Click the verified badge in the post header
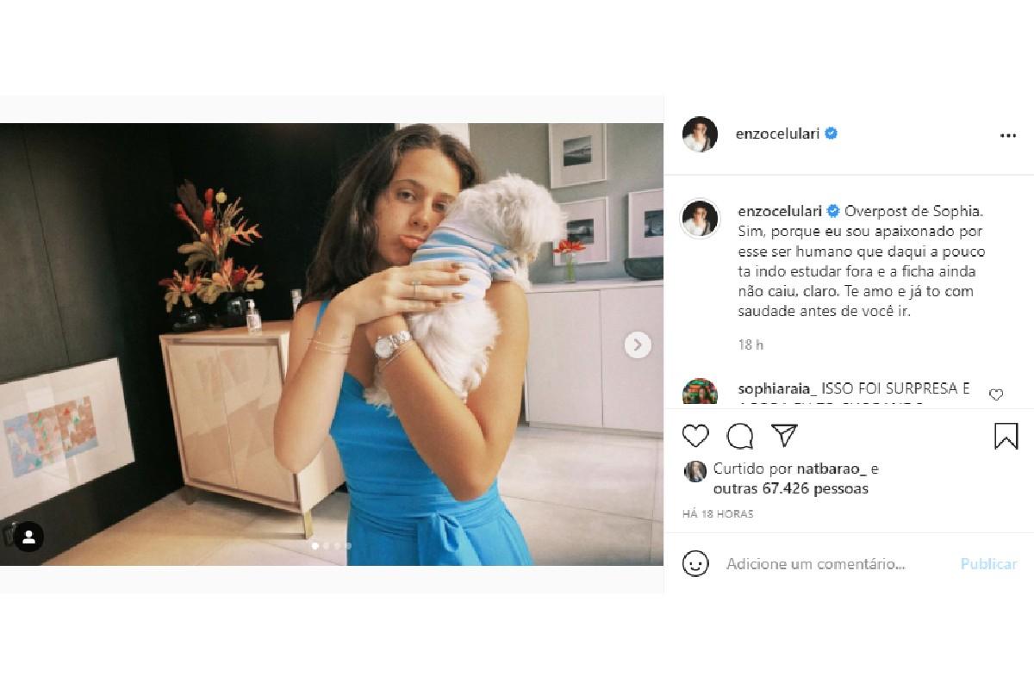 [x=832, y=133]
